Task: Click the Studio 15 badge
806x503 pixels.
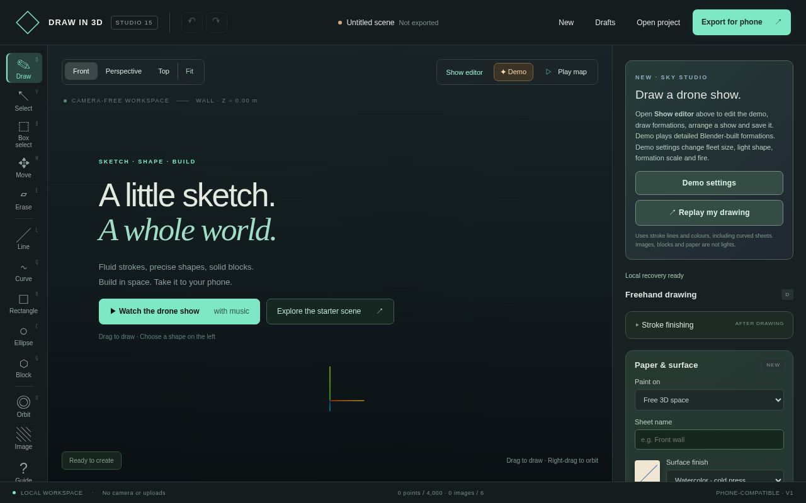Action: point(134,23)
